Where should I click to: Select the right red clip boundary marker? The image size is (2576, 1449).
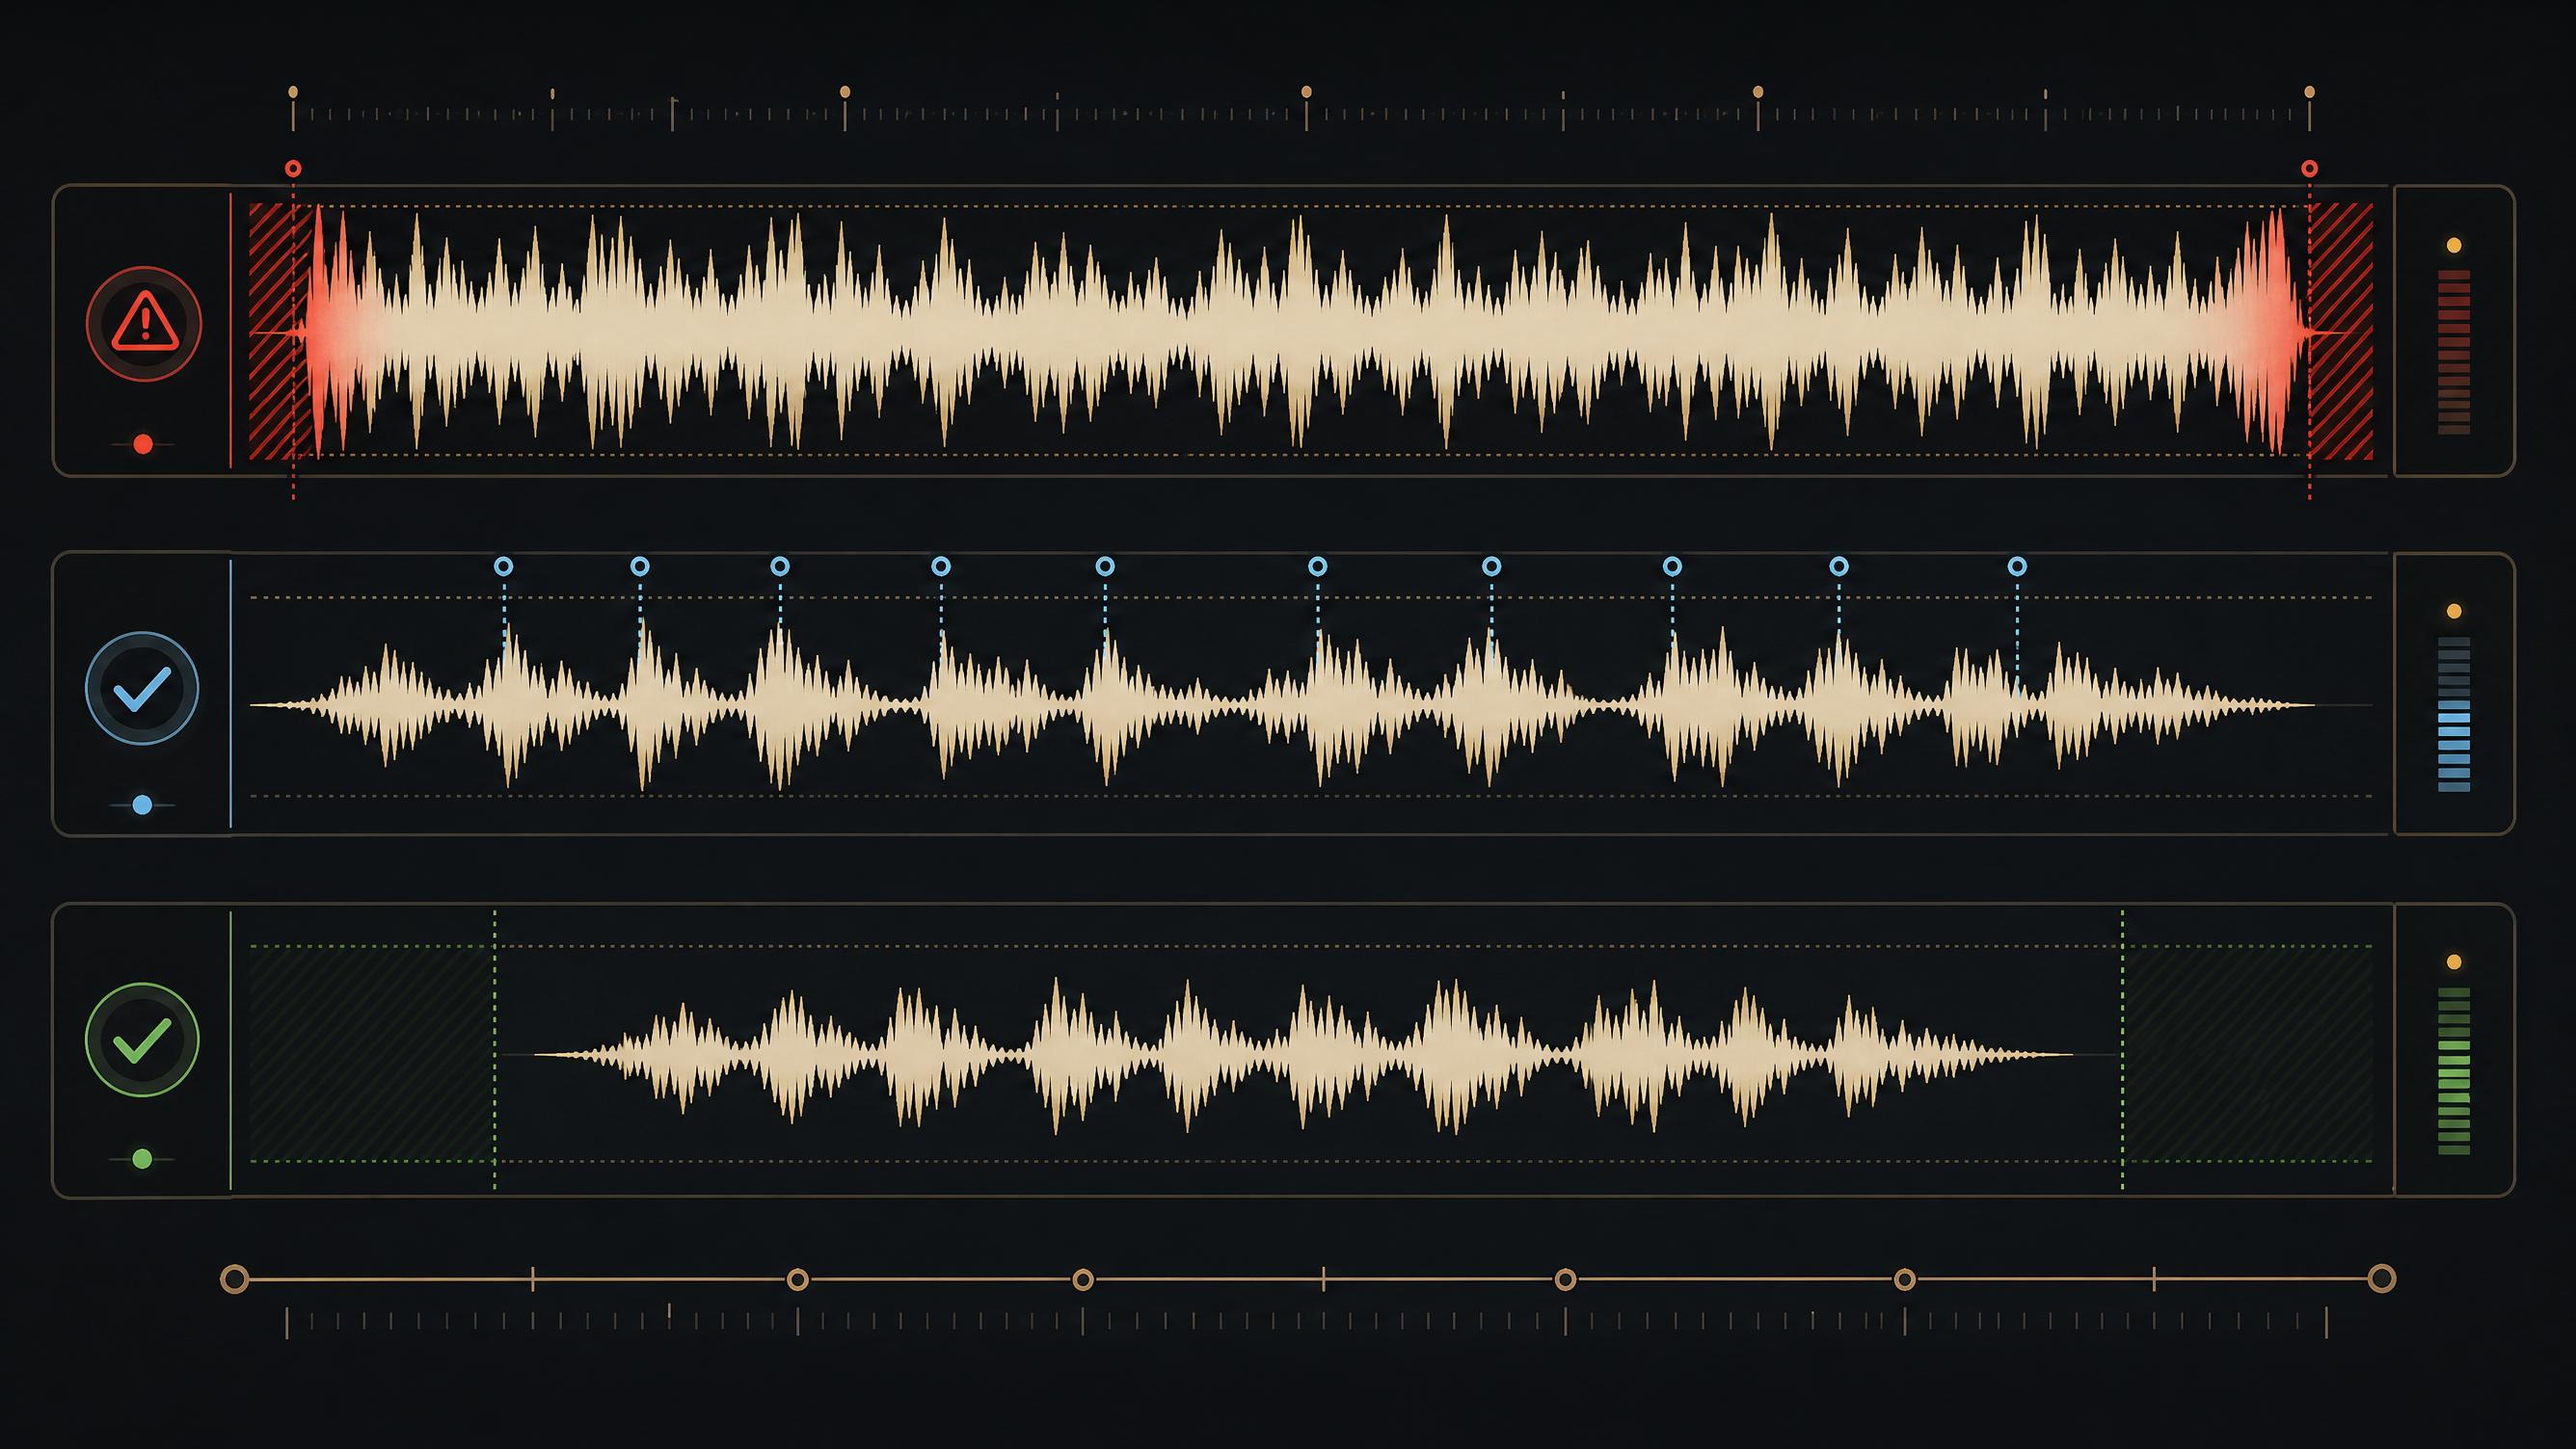pos(2309,168)
